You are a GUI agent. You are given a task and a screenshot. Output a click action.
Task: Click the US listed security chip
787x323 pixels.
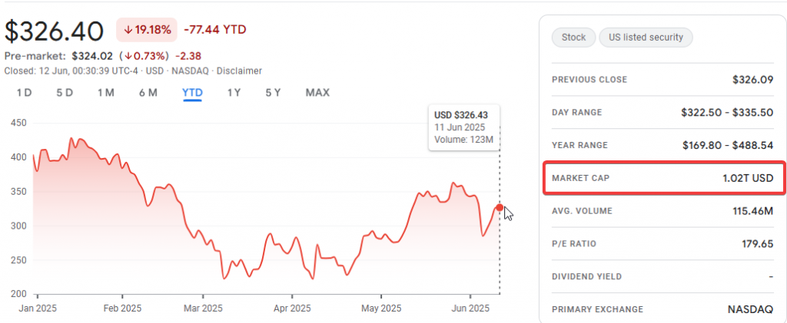(646, 38)
